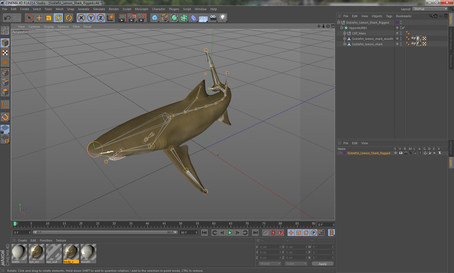
Task: Select the teeth material
Action: click(19, 254)
